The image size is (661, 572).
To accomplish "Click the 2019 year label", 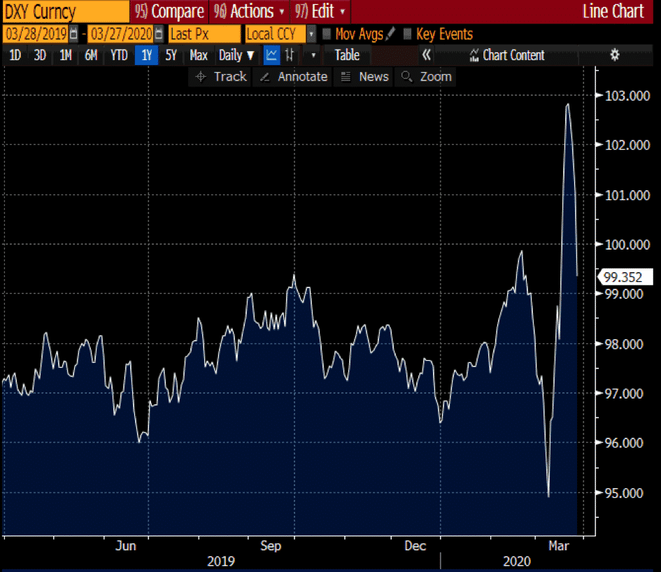I will click(x=221, y=562).
